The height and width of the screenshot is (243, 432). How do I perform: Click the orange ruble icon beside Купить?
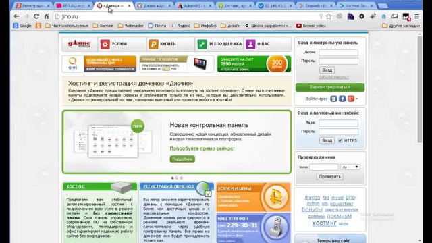153,44
